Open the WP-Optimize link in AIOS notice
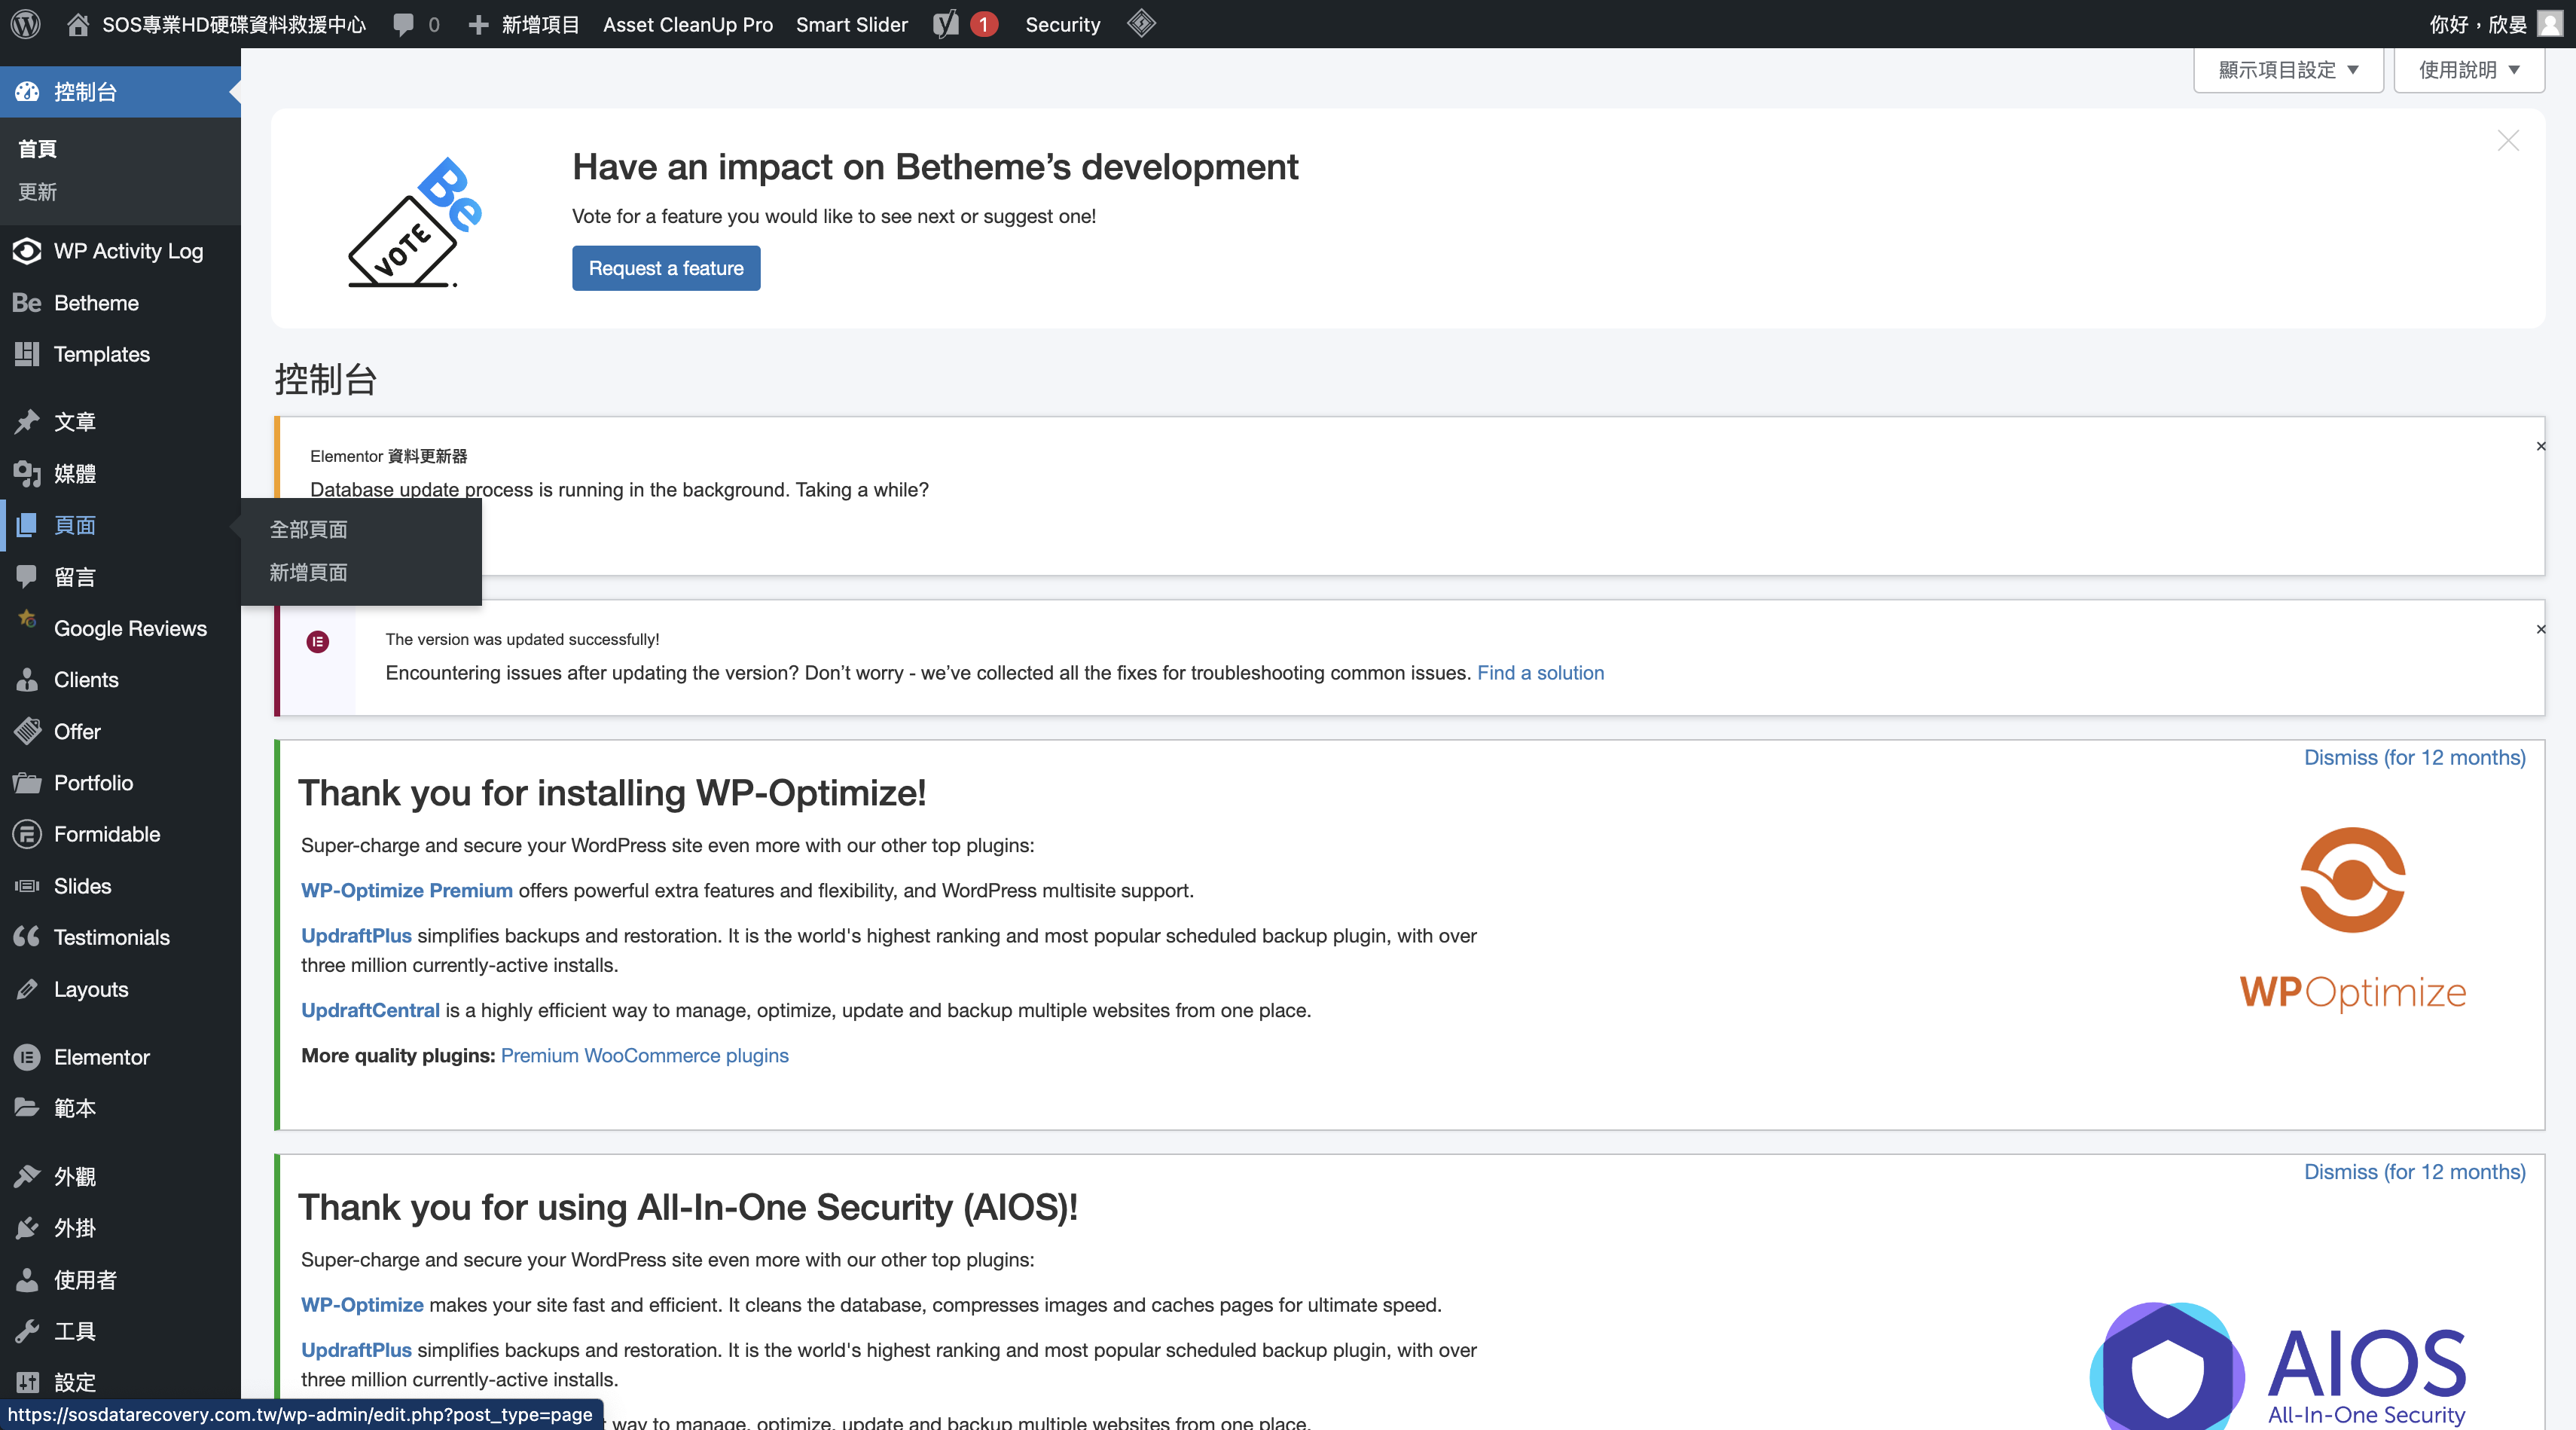Viewport: 2576px width, 1430px height. [362, 1305]
